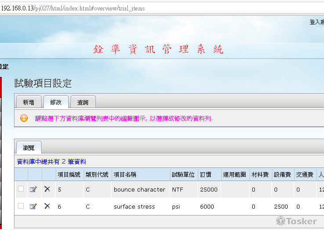
Task: Click equipment fee value 2500
Action: point(281,206)
